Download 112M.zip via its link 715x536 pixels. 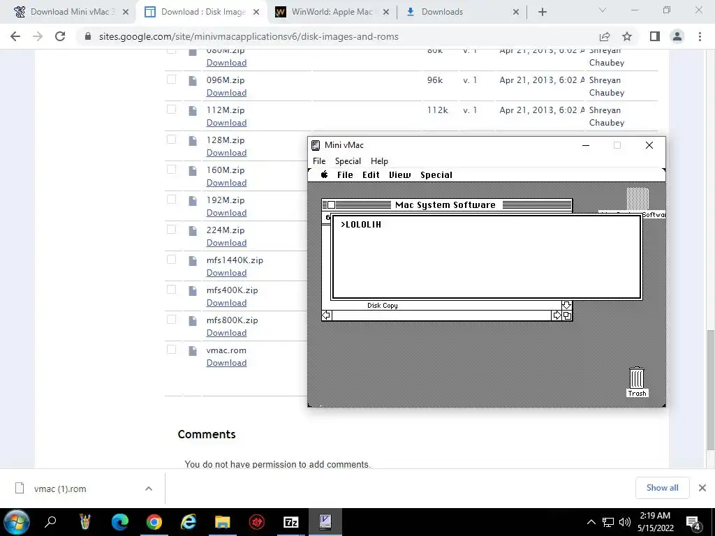pyautogui.click(x=226, y=123)
